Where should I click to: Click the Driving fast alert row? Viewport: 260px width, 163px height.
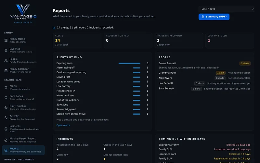coord(102,77)
